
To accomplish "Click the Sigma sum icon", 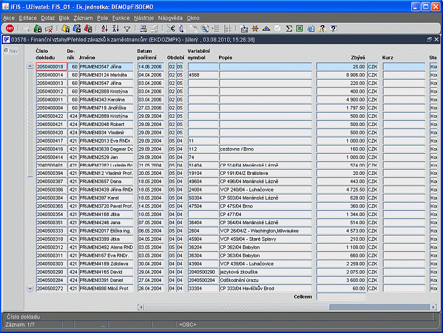I will click(x=288, y=28).
